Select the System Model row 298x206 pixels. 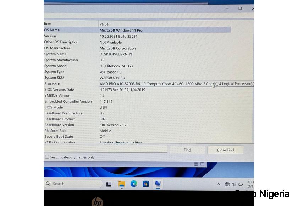tap(71, 66)
